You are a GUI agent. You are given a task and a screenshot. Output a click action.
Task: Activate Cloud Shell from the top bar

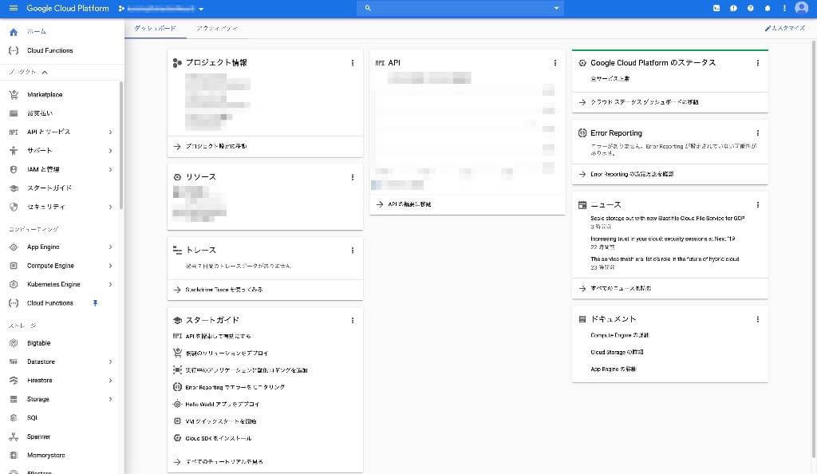coord(716,8)
